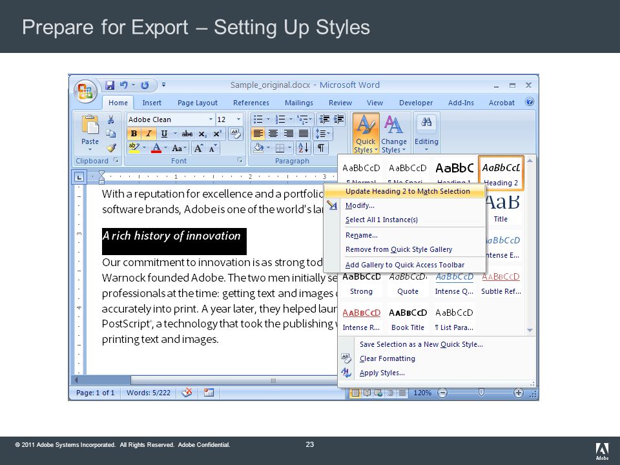
Task: Switch to Draft view
Action: (402, 393)
